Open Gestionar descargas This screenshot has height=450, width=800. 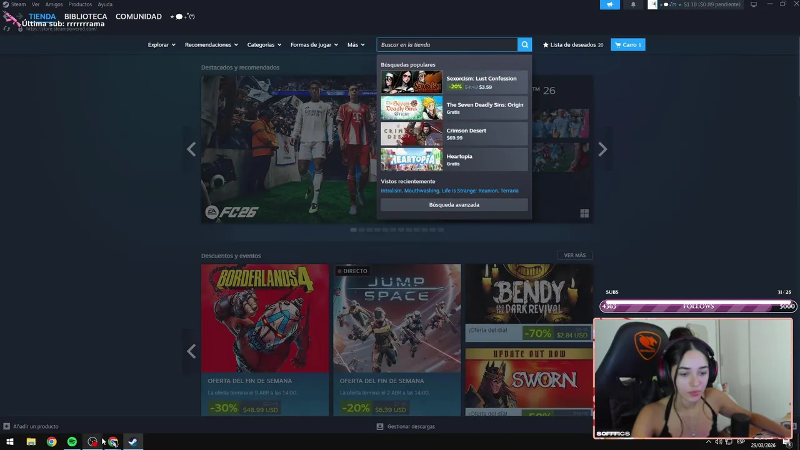pyautogui.click(x=406, y=426)
